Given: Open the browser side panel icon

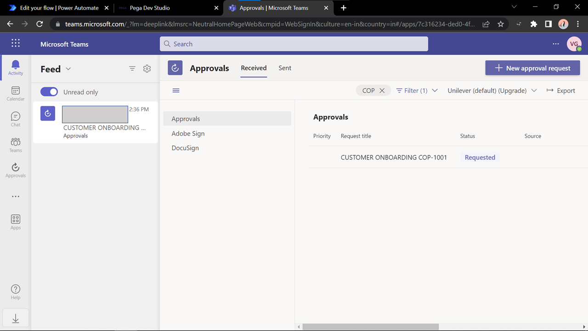Looking at the screenshot, I should coord(548,24).
